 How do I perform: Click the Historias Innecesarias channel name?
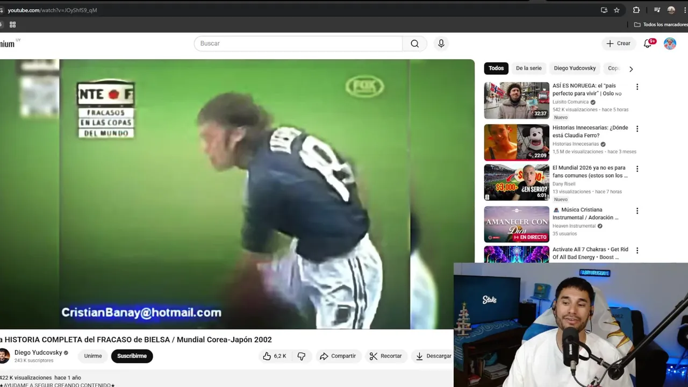coord(576,144)
